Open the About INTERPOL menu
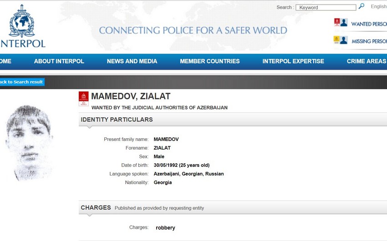 pyautogui.click(x=59, y=61)
